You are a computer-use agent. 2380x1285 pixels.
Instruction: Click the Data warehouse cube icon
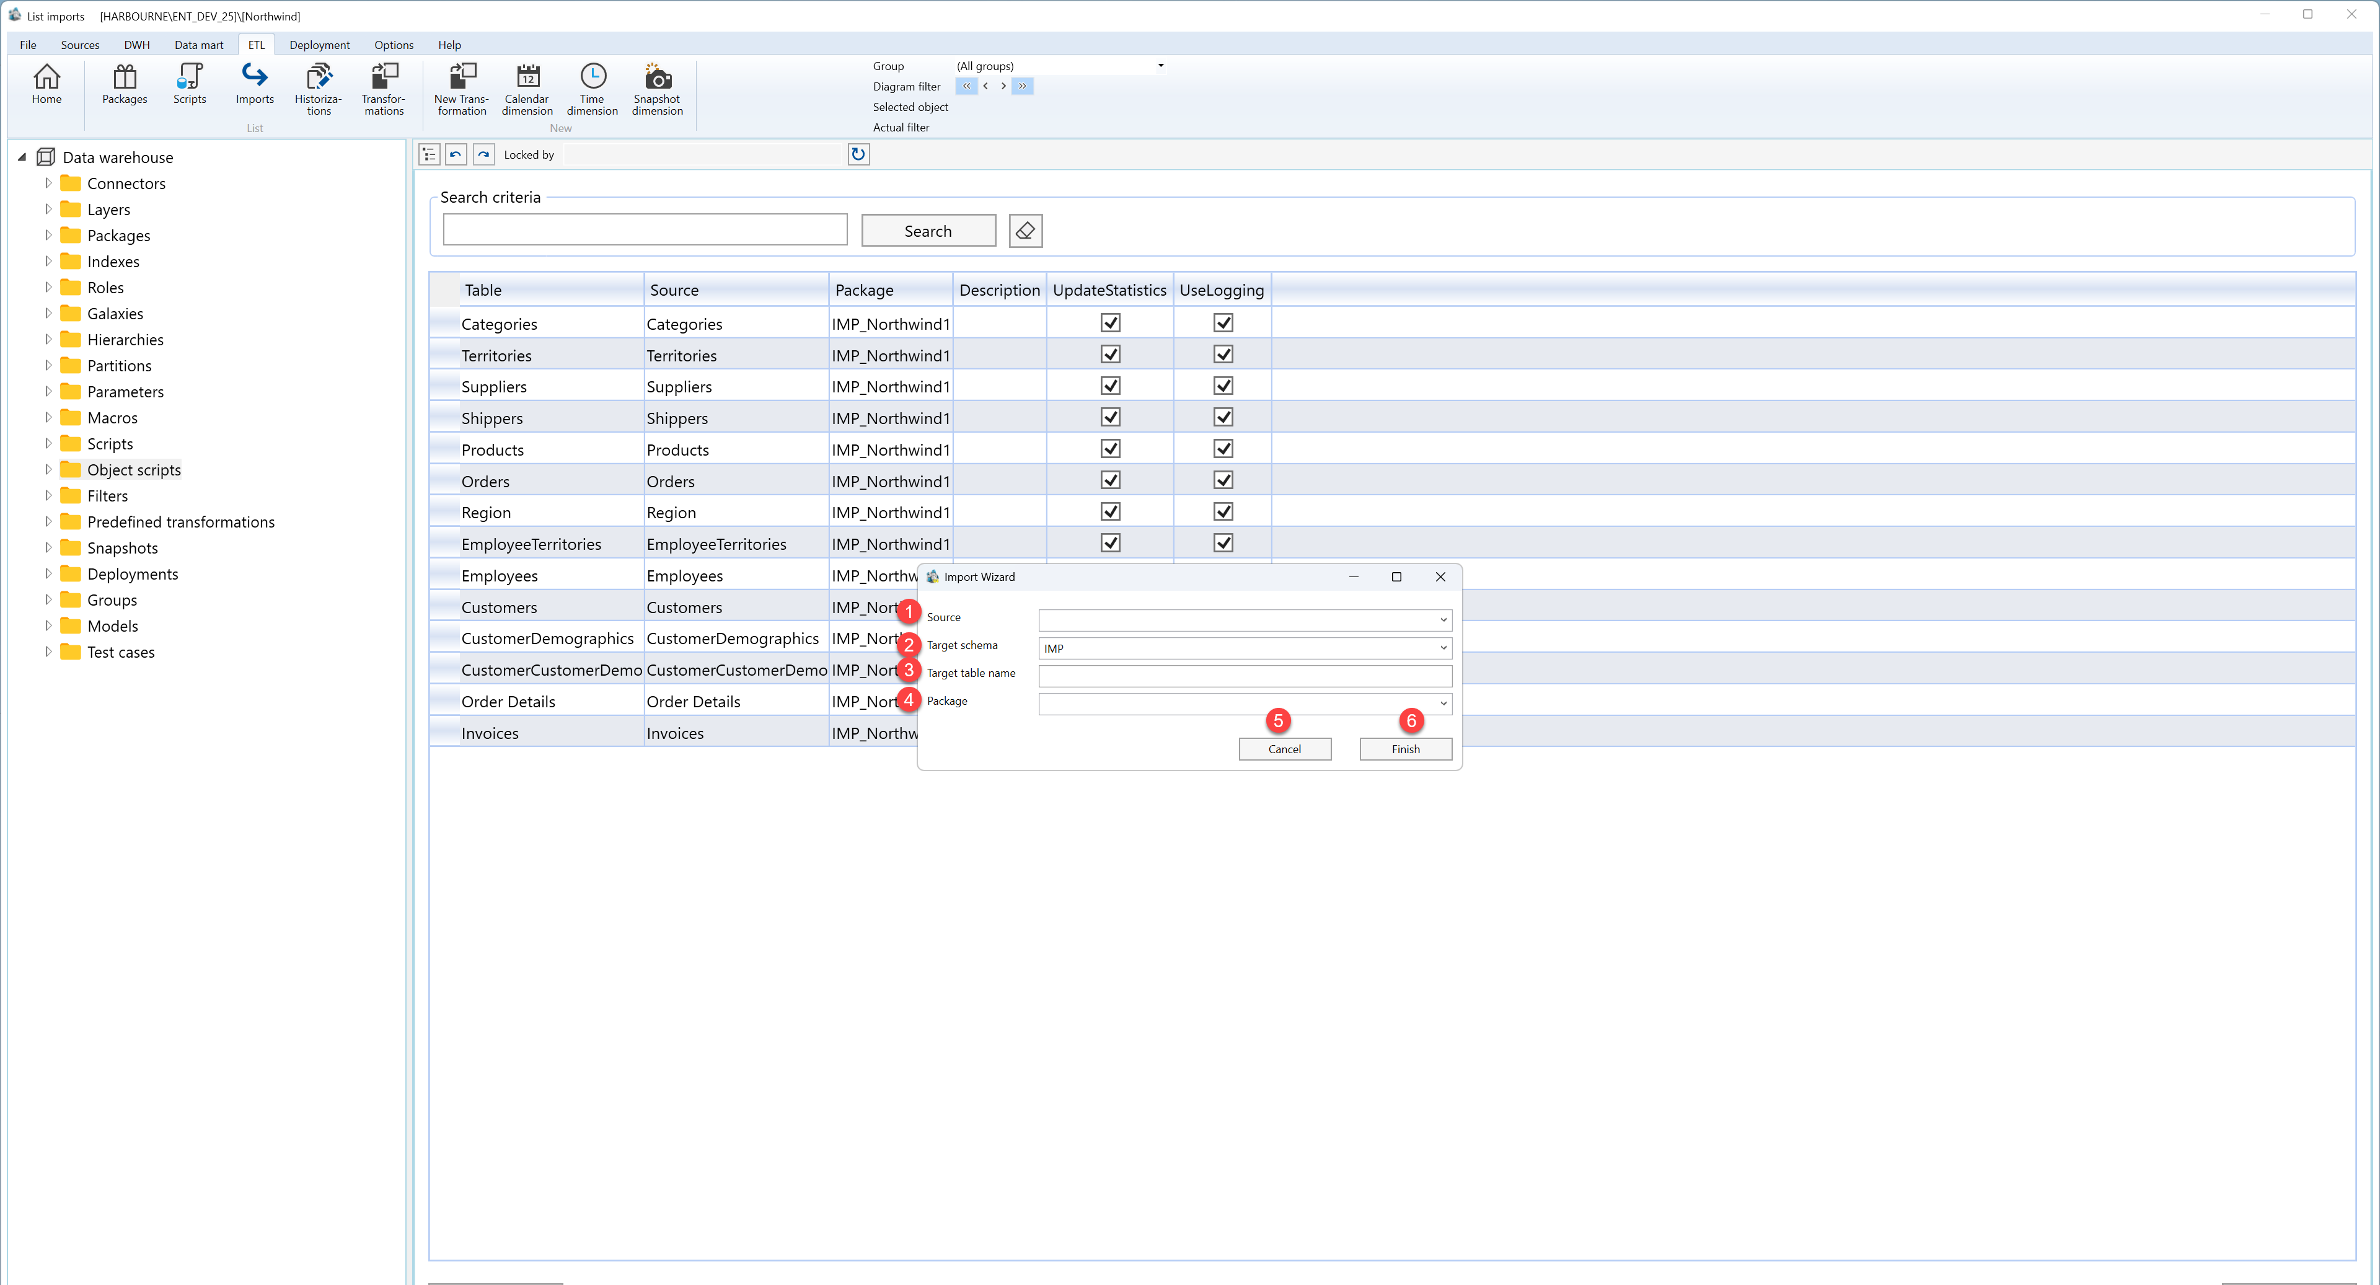point(45,157)
